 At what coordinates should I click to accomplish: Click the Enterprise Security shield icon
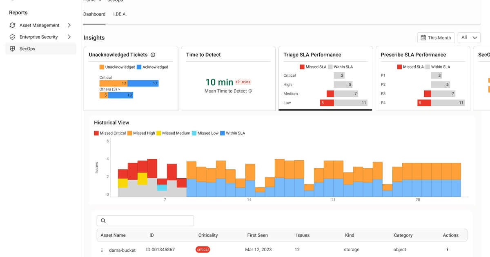13,37
